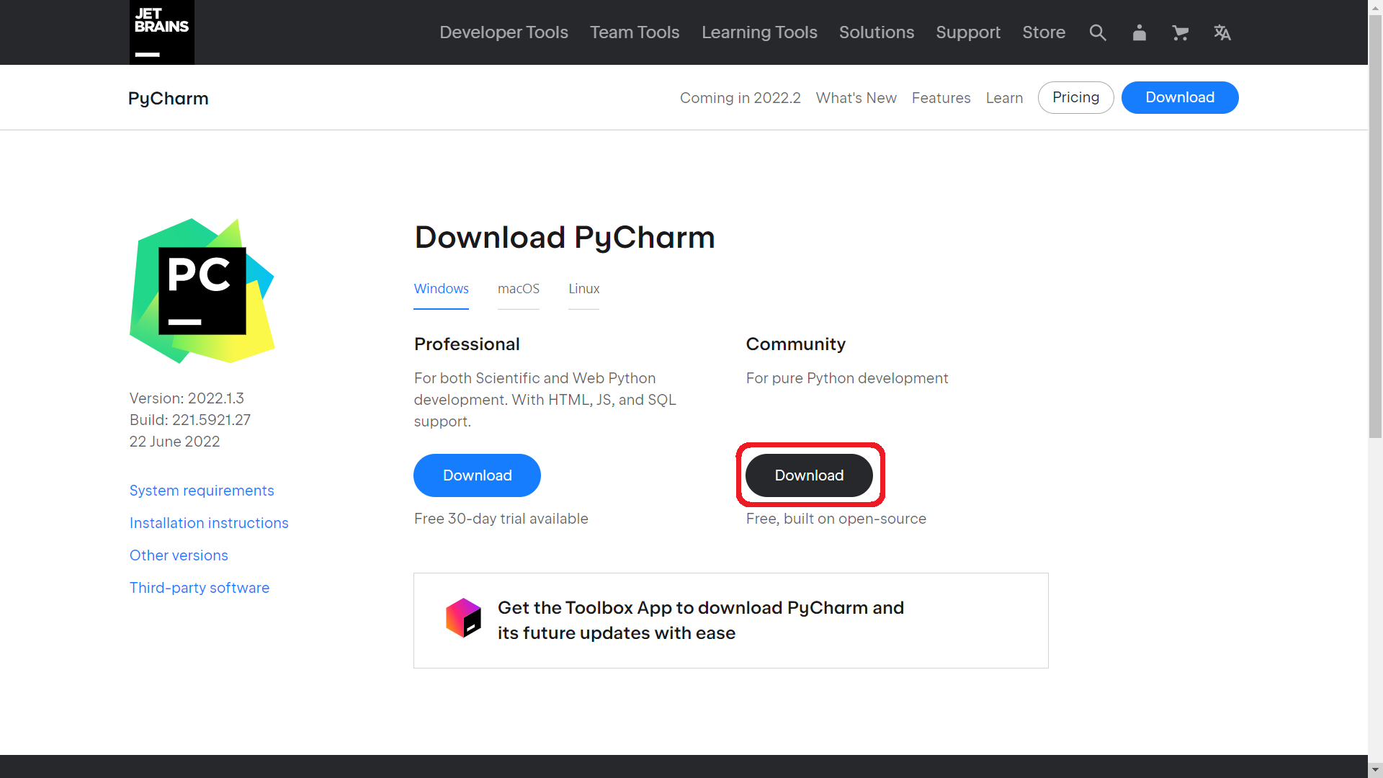1383x778 pixels.
Task: Open Other versions link
Action: (x=179, y=555)
